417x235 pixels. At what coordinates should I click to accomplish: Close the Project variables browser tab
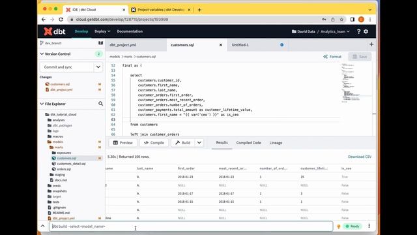pos(189,10)
